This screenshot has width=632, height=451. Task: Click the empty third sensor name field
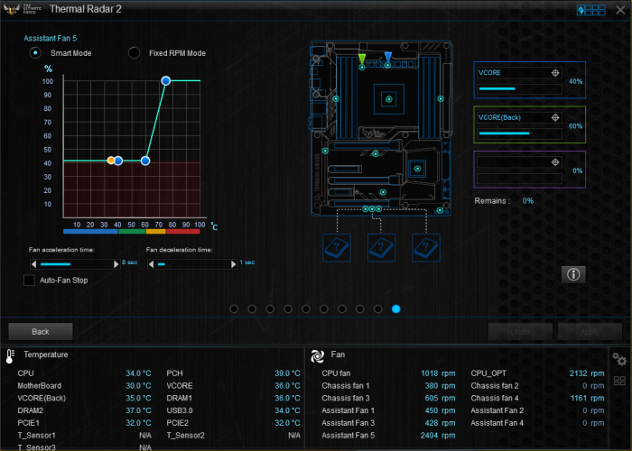[519, 161]
